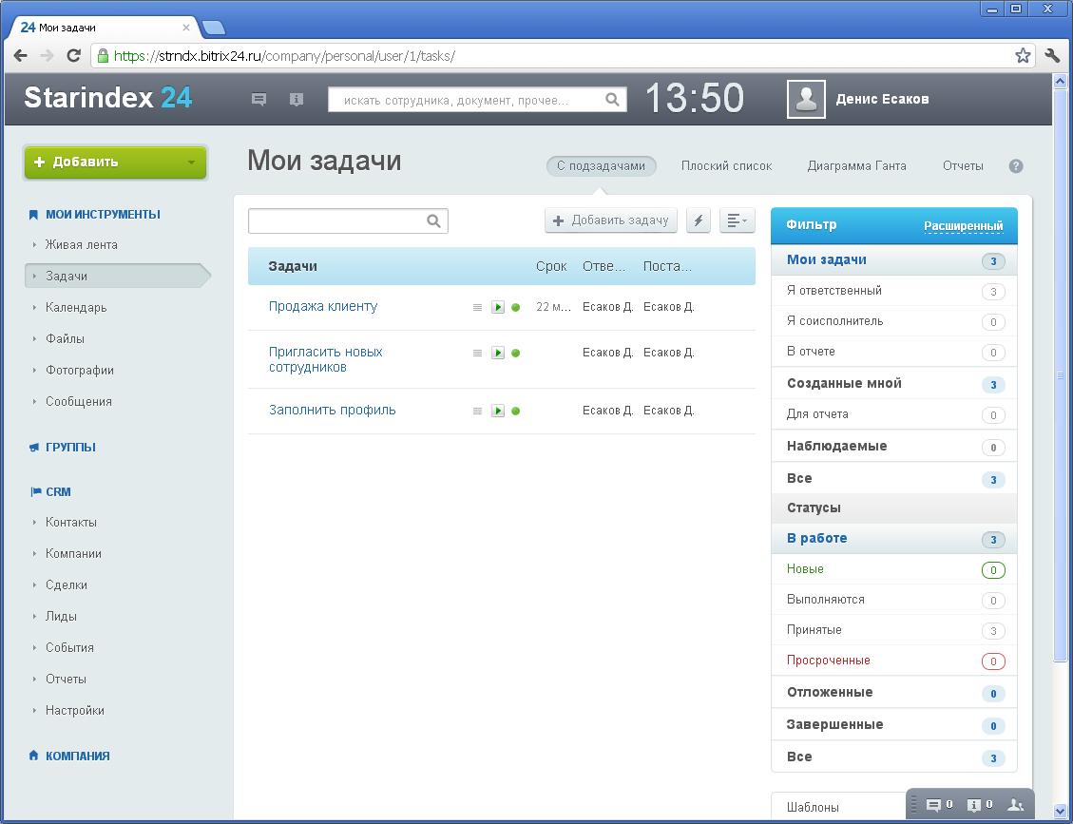The height and width of the screenshot is (824, 1073).
Task: Click green status dot of Пригласить новых сотрудников
Action: pyautogui.click(x=516, y=354)
